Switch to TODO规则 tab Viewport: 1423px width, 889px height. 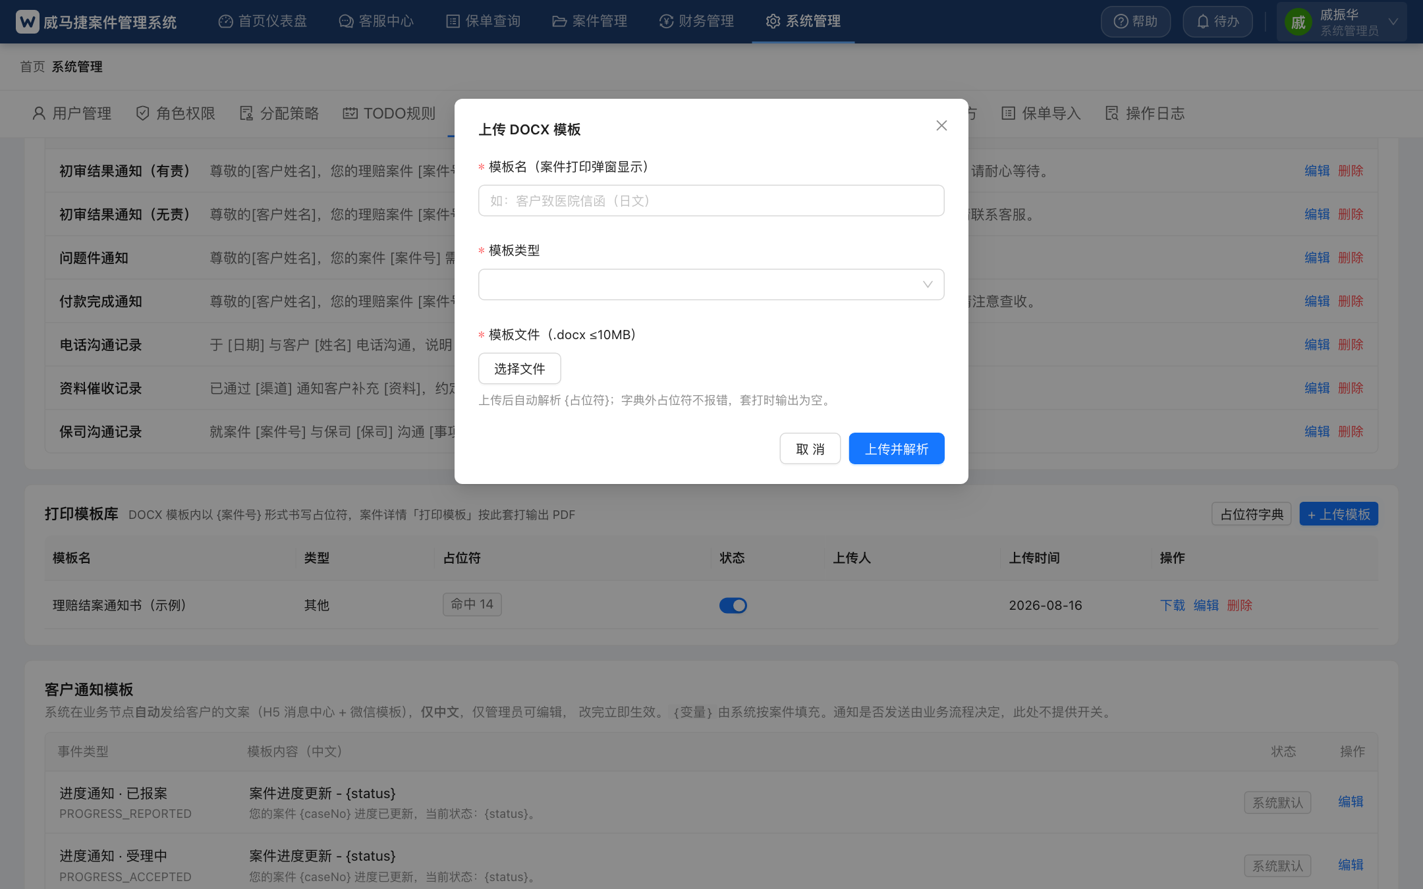click(x=389, y=113)
